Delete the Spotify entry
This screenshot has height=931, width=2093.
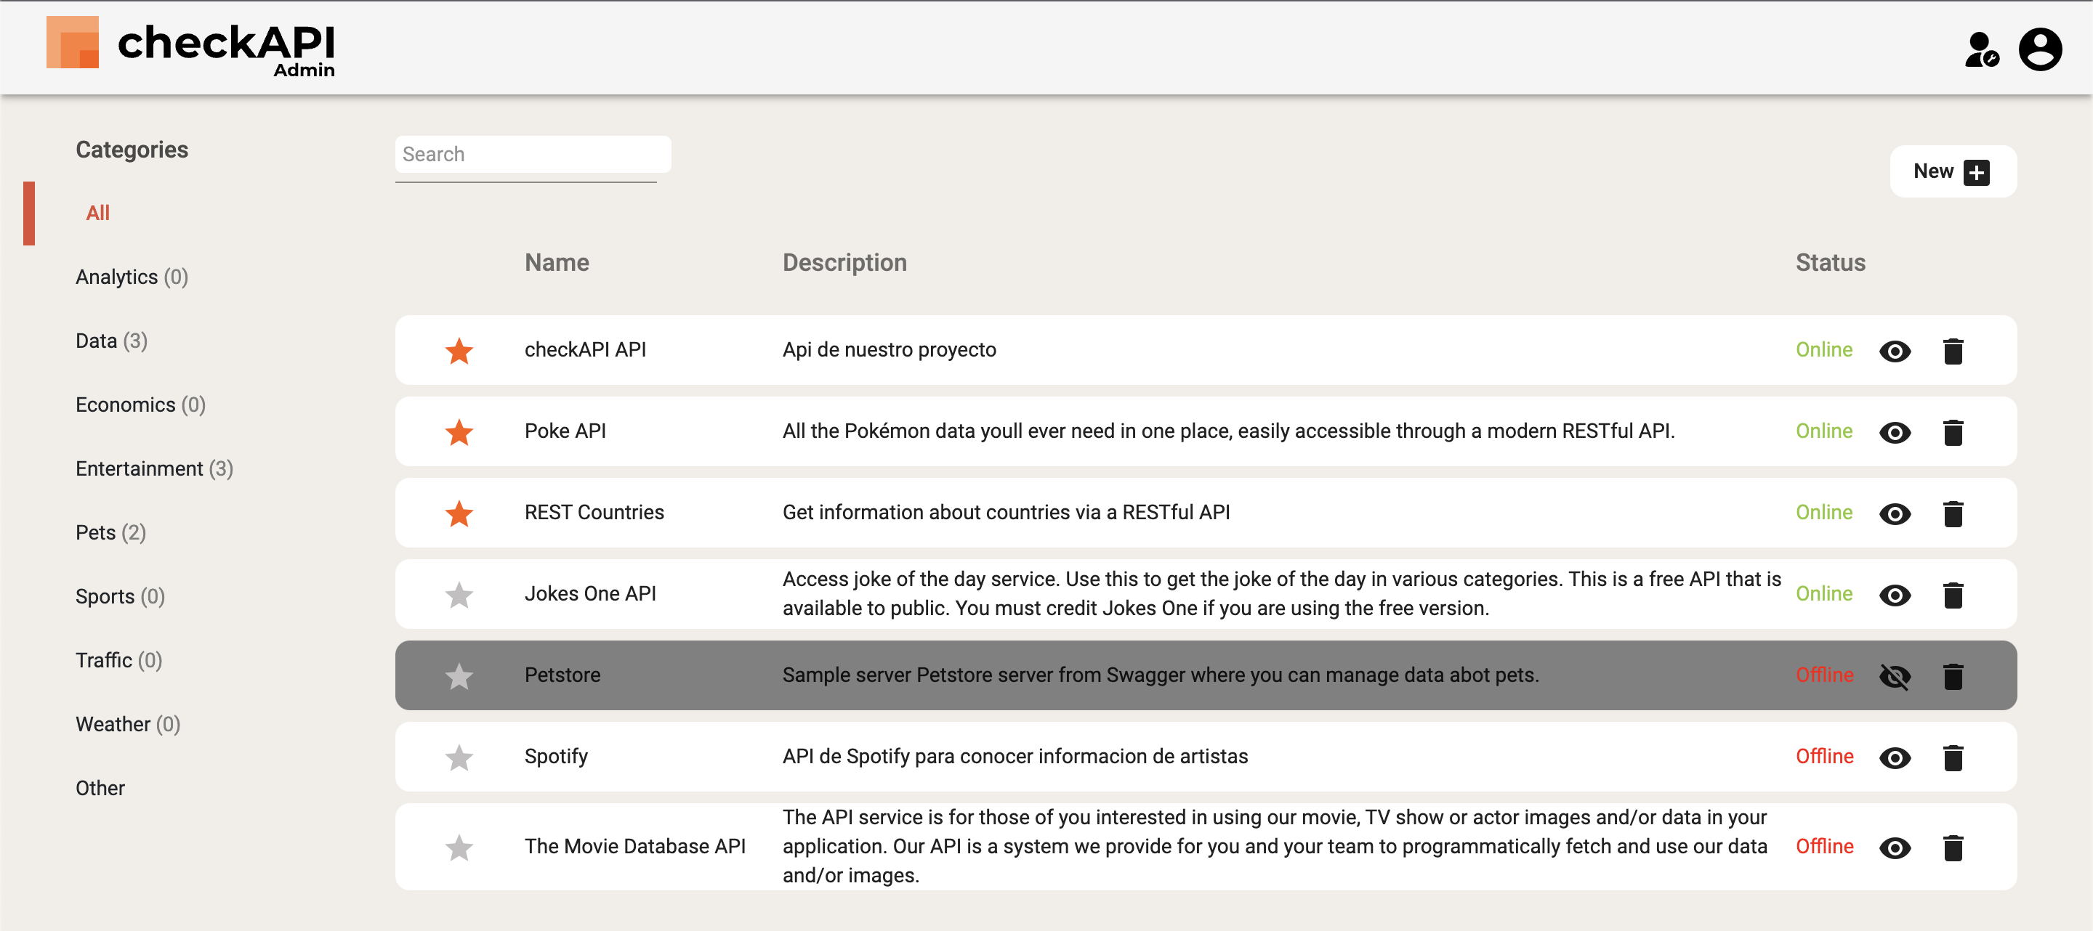click(1953, 757)
